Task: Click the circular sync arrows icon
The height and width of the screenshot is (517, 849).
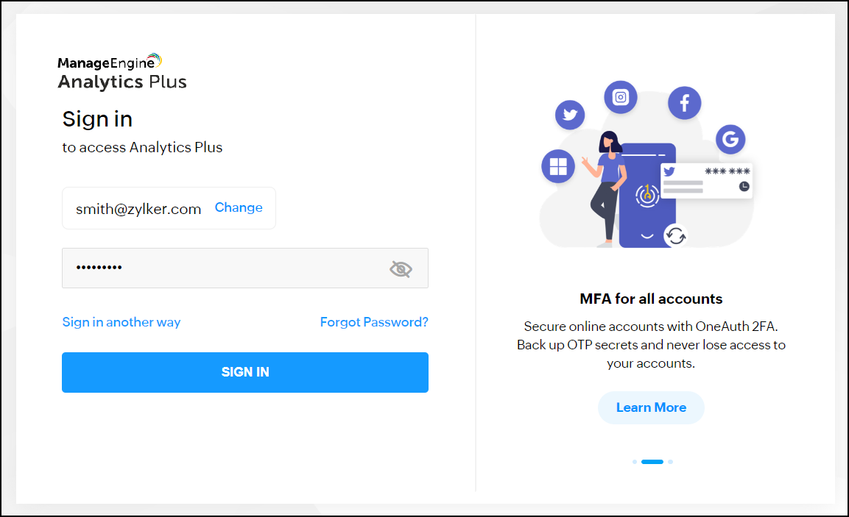Action: [x=675, y=236]
